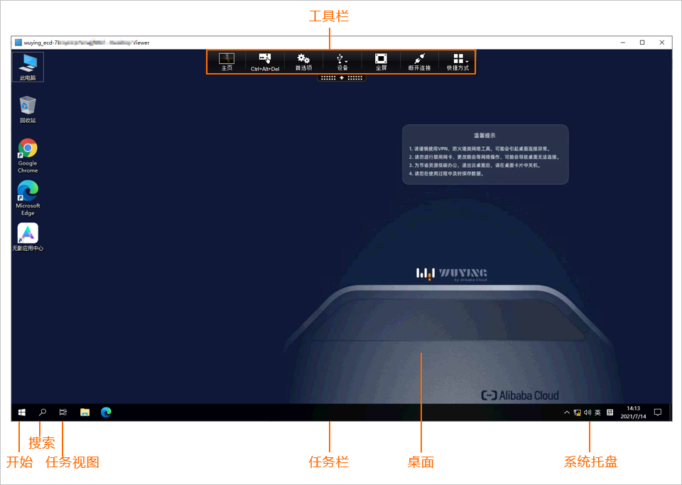Open the Windows Start menu

click(21, 412)
